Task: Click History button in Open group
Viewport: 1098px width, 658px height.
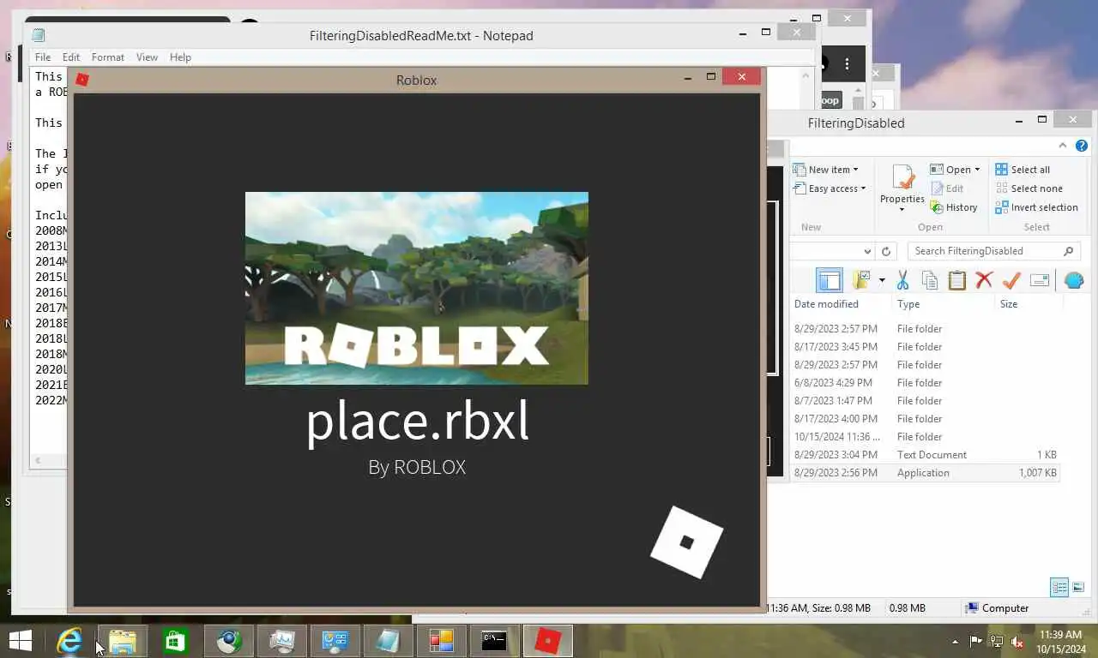Action: 954,207
